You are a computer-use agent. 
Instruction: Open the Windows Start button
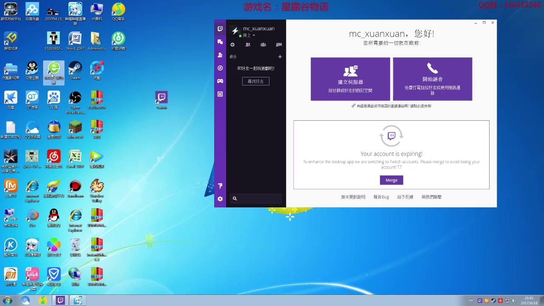[x=7, y=301]
